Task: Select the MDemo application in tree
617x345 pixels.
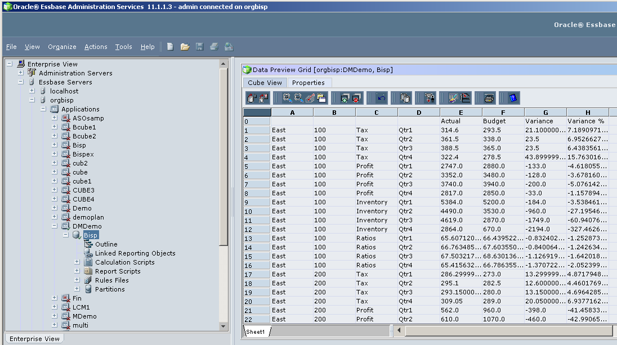Action: tap(84, 316)
